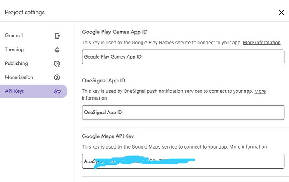This screenshot has height=182, width=289.
Task: Click the OneSignal App ID heading
Action: tap(103, 81)
